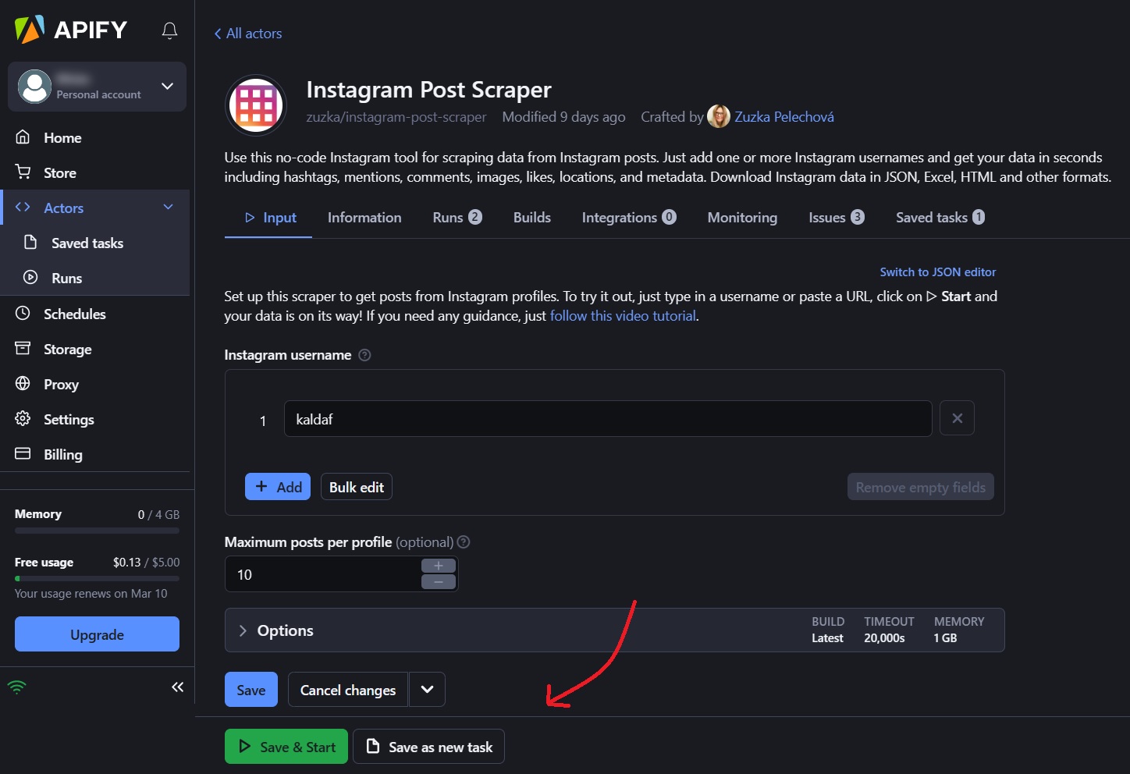This screenshot has height=774, width=1130.
Task: Remove the kaldaf username row
Action: pyautogui.click(x=957, y=418)
